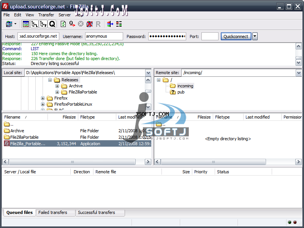Collapse the remote root tree node

pos(159,80)
